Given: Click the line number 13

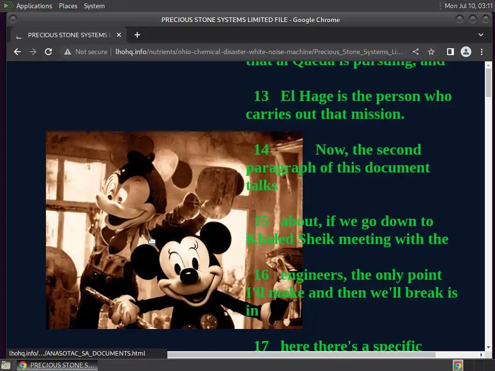Looking at the screenshot, I should coord(261,96).
